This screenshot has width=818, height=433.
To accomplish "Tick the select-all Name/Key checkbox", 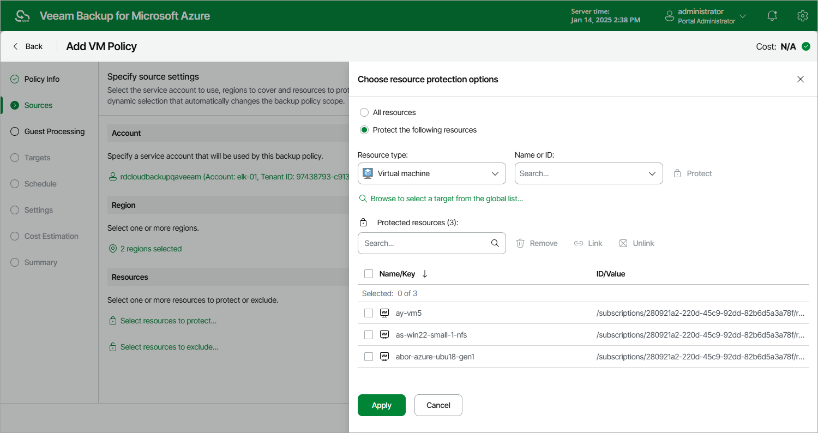I will tap(369, 274).
